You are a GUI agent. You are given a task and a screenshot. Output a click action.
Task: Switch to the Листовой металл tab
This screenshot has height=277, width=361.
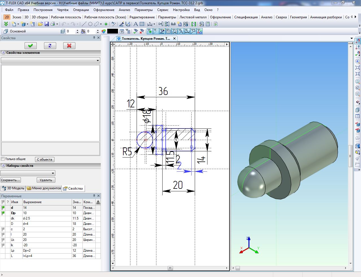[x=193, y=17]
